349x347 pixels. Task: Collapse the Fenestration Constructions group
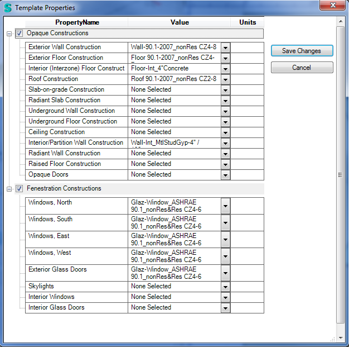[x=9, y=189]
